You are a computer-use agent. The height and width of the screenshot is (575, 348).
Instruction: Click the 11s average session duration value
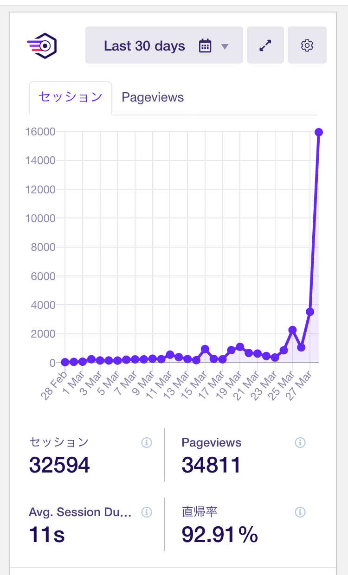coord(47,535)
